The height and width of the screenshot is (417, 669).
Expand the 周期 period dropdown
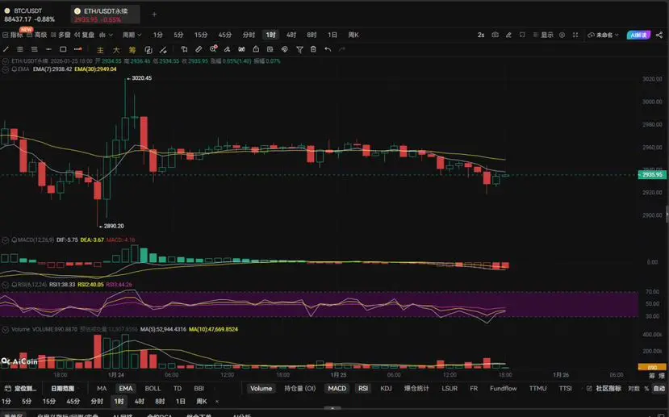[x=132, y=35]
